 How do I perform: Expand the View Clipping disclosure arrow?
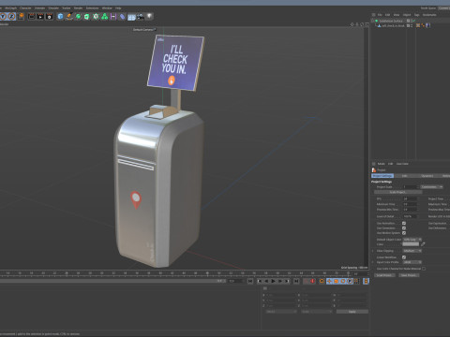(x=373, y=251)
